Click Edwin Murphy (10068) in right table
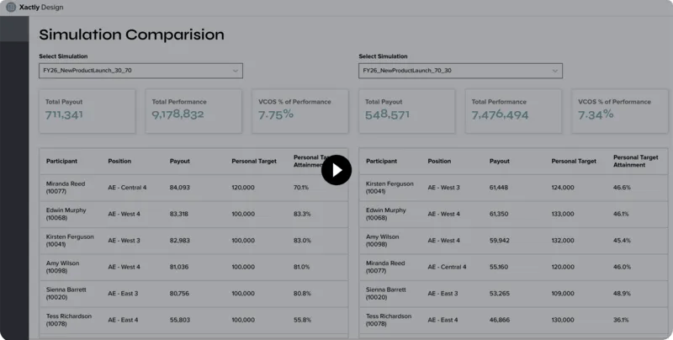 386,214
